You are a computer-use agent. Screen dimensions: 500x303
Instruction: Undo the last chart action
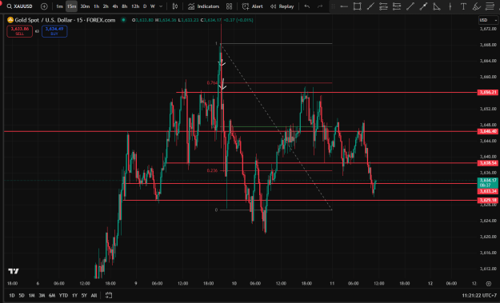tap(307, 6)
